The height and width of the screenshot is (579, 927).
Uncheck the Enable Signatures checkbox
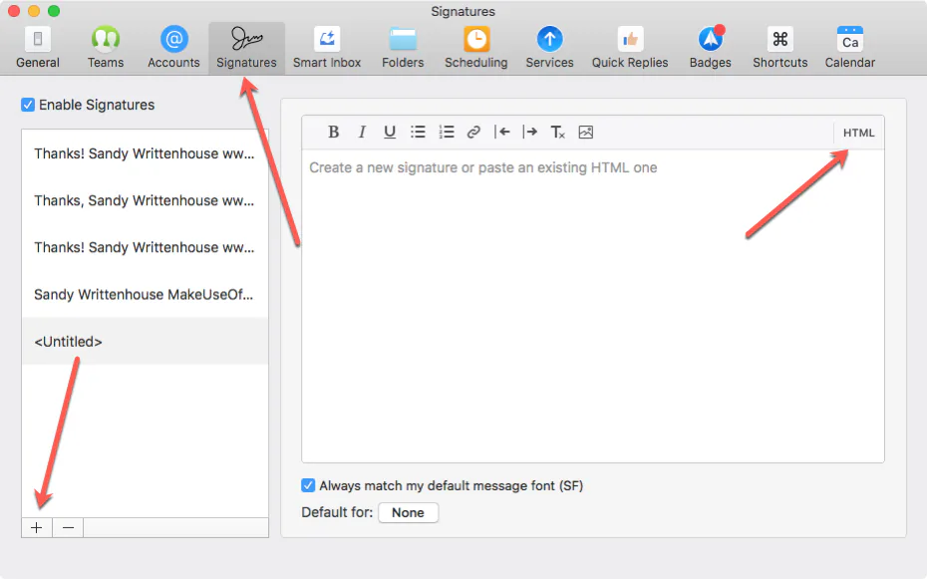click(28, 105)
